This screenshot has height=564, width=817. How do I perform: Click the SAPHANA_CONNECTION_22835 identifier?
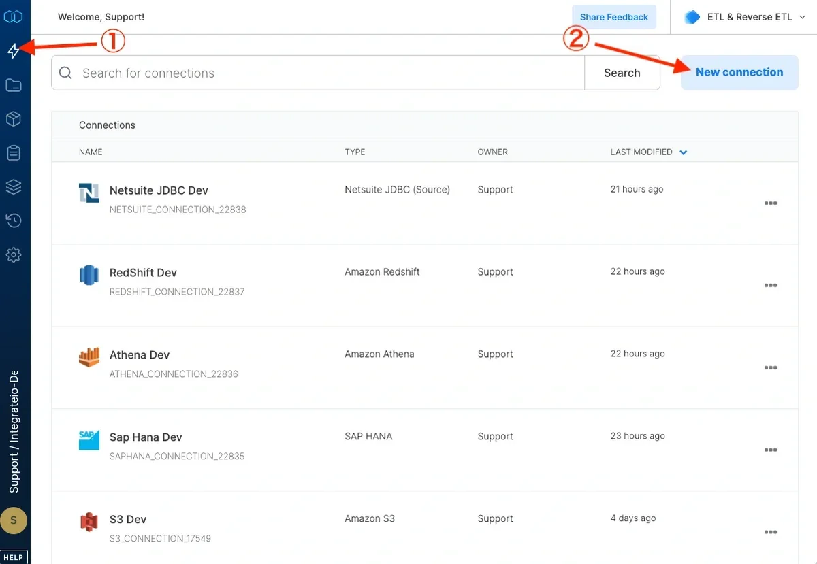[177, 457]
